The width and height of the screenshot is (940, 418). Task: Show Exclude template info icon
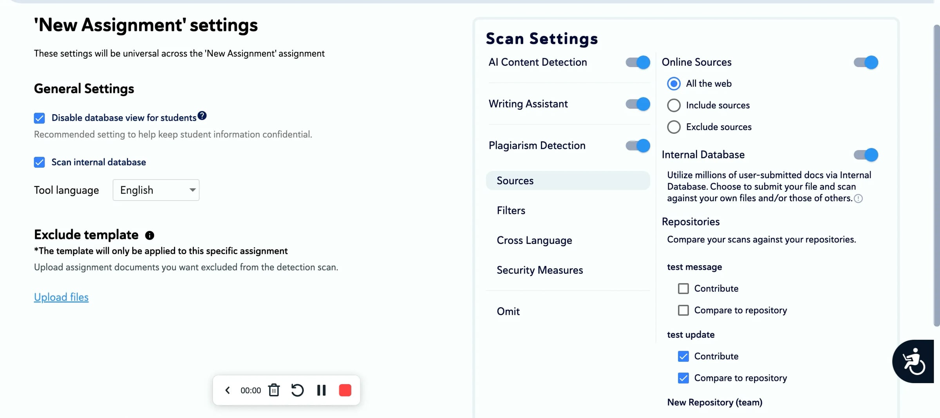(x=150, y=235)
